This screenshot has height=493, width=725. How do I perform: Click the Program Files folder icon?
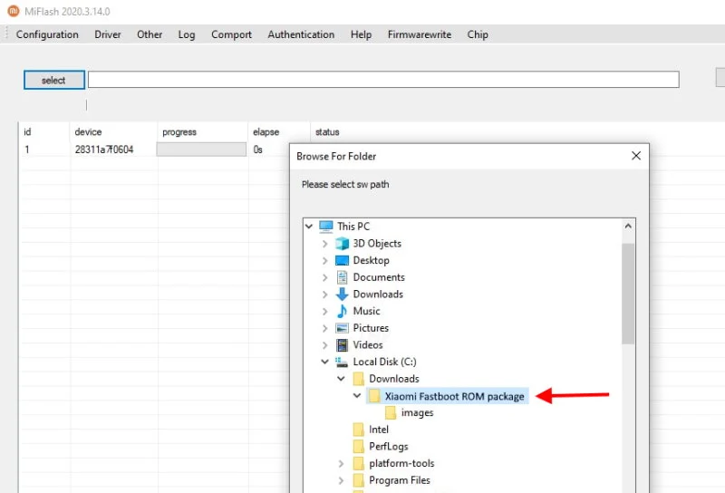coord(358,480)
